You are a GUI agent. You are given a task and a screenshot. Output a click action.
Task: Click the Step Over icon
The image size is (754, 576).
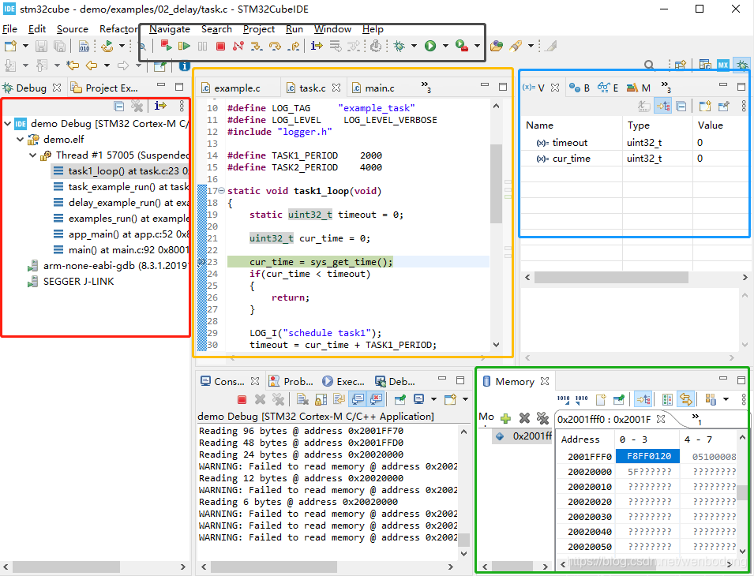click(x=275, y=46)
